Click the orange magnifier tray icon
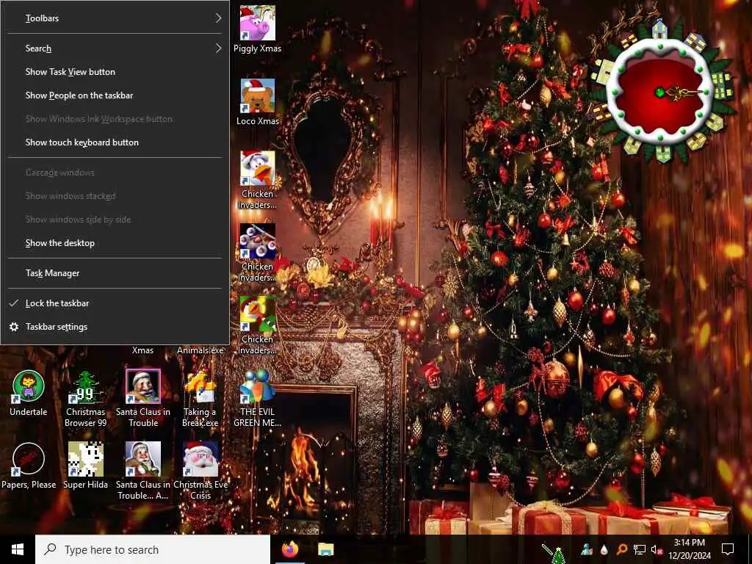This screenshot has width=752, height=564. pyautogui.click(x=621, y=549)
